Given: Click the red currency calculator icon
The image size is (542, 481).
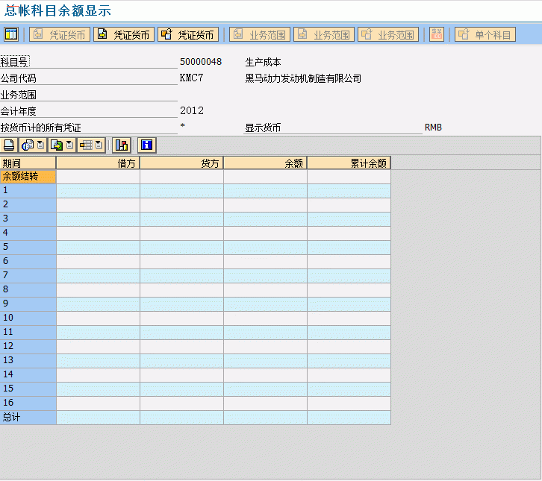Looking at the screenshot, I should (437, 34).
